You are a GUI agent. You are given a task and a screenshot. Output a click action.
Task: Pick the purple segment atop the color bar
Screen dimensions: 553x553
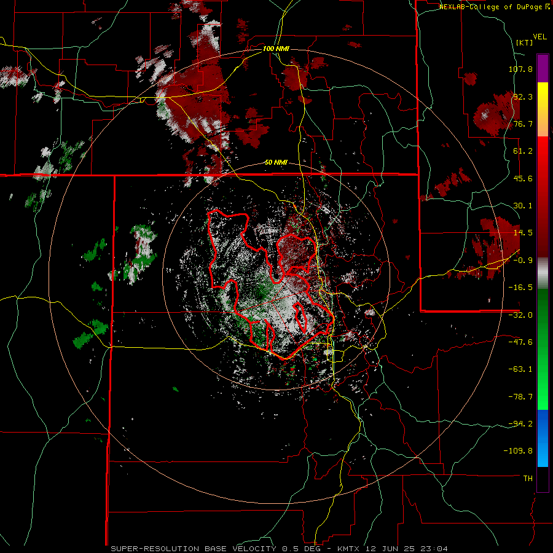point(543,68)
